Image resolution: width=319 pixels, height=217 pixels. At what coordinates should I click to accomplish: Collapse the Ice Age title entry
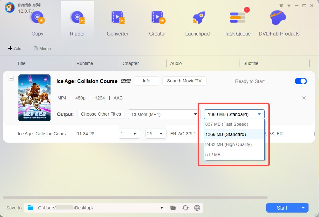(11, 78)
